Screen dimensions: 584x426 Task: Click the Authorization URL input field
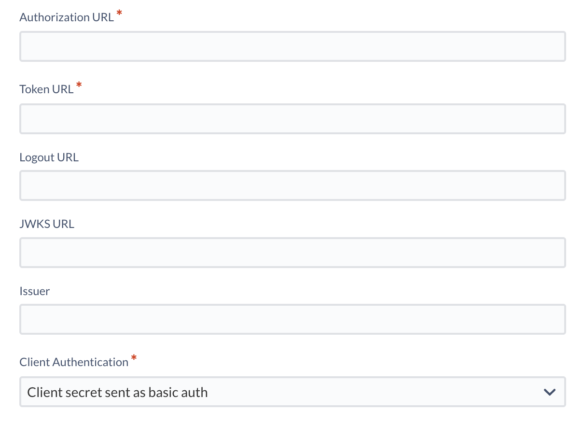tap(292, 46)
